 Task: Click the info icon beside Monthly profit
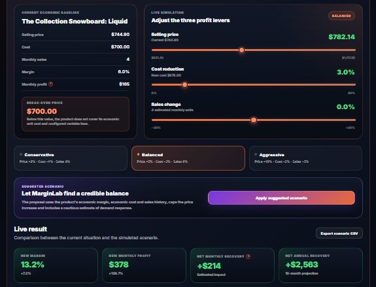coord(50,84)
